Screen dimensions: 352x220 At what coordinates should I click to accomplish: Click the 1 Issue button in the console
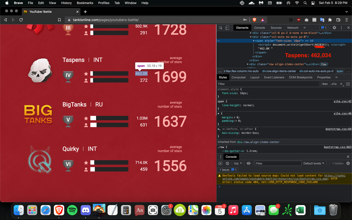228,170
